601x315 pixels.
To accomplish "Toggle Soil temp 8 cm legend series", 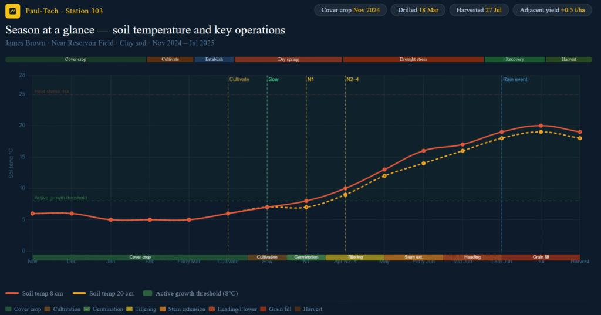I will pyautogui.click(x=34, y=293).
